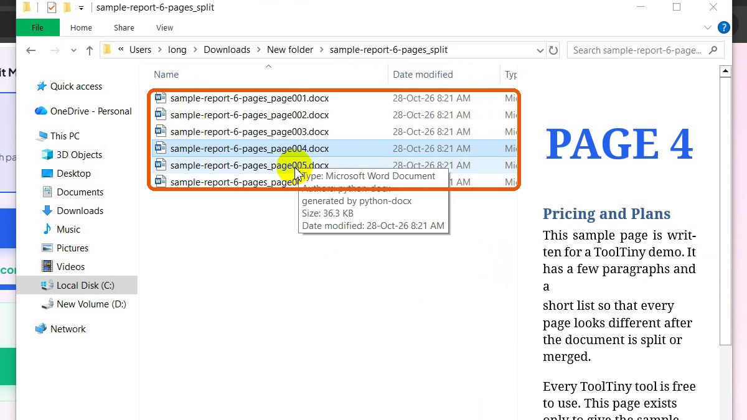747x420 pixels.
Task: Open the Downloads folder in sidebar
Action: coord(80,211)
